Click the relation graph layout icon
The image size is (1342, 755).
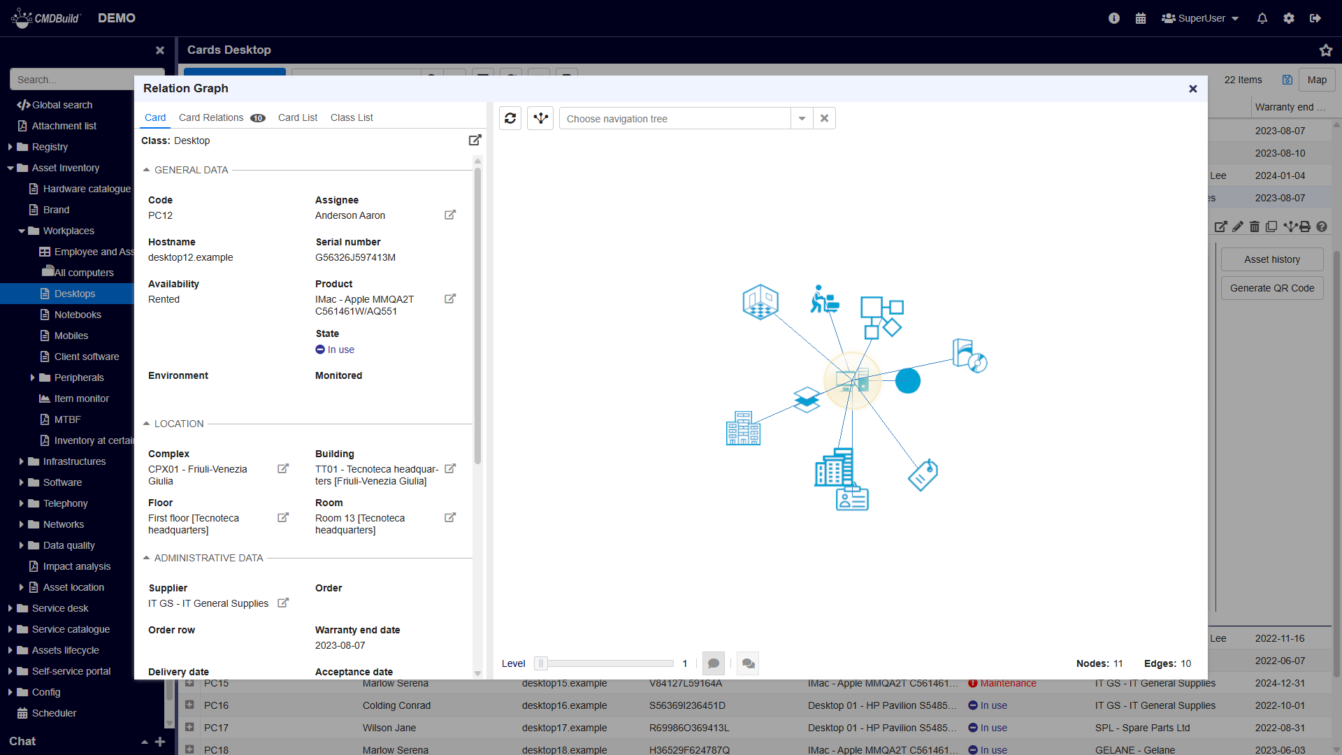coord(540,118)
